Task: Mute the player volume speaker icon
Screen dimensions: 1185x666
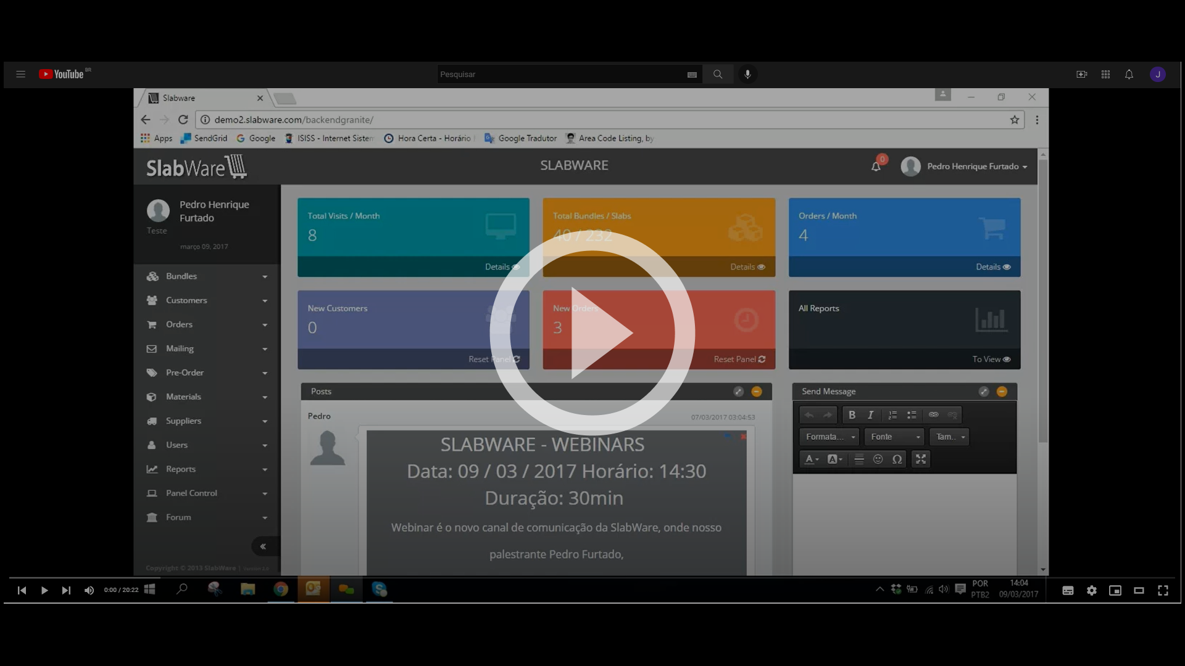Action: 89,590
